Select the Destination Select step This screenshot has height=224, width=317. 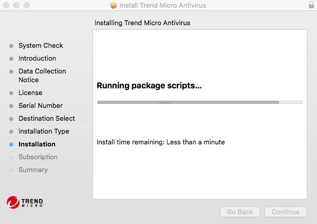(47, 118)
